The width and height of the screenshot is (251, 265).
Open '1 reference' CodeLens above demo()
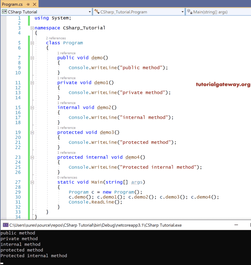pos(66,53)
